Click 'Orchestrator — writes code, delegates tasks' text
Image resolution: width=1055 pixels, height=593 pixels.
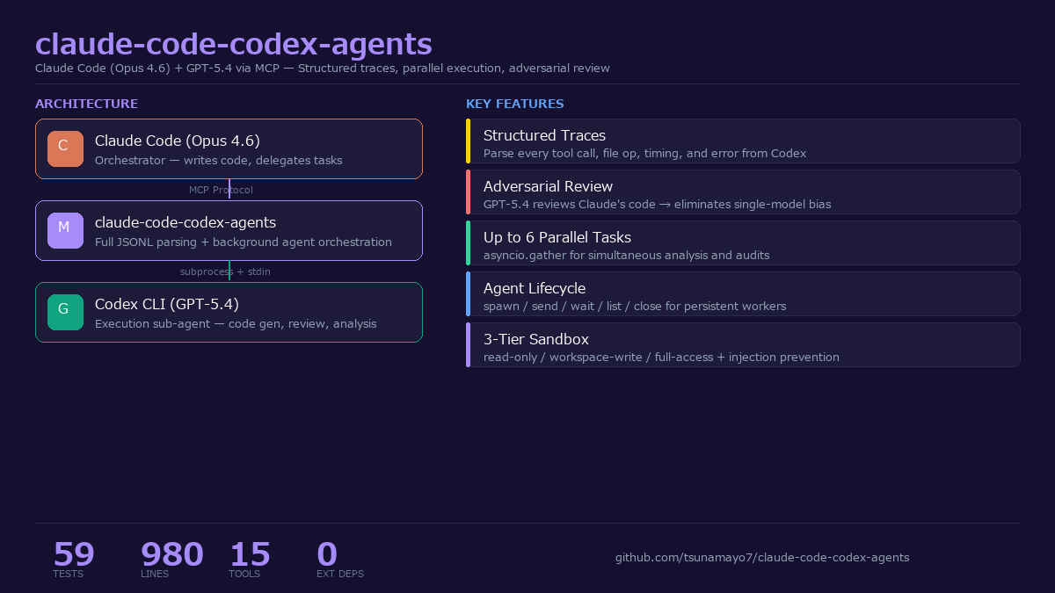coord(219,161)
